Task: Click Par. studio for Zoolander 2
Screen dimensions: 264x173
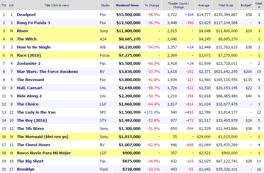Action: coord(103,63)
